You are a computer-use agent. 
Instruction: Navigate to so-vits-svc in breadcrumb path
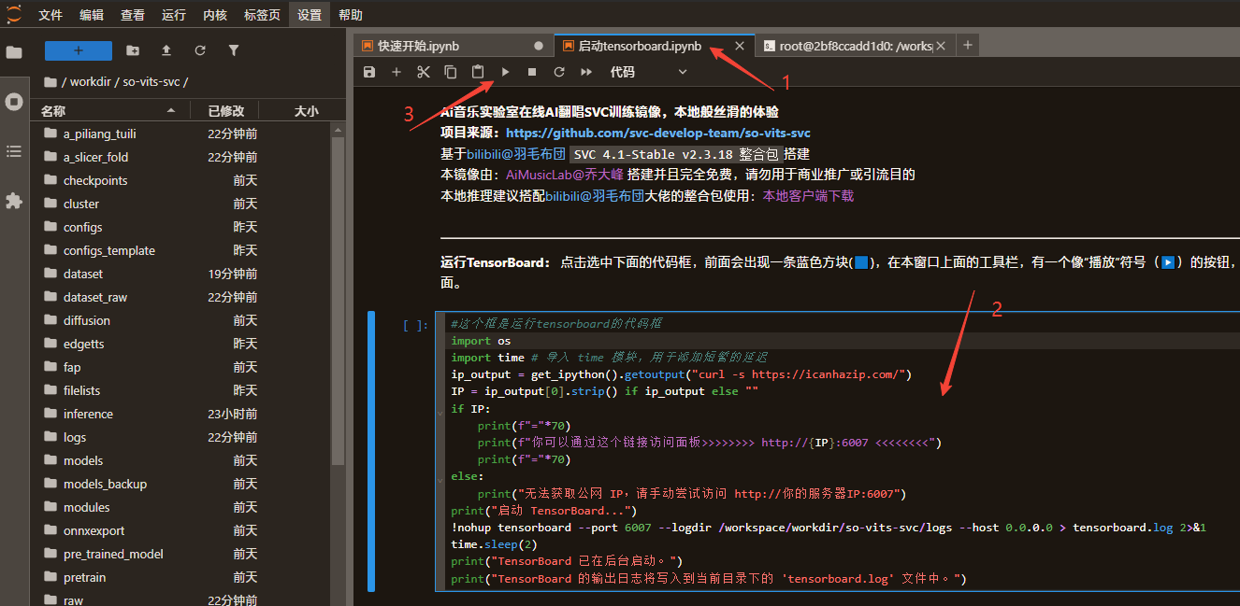pos(152,82)
